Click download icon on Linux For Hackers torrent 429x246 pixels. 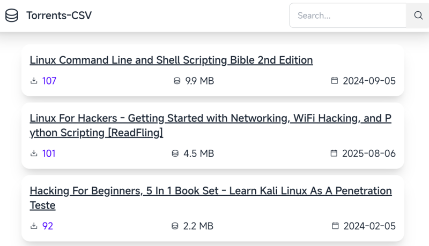(34, 153)
